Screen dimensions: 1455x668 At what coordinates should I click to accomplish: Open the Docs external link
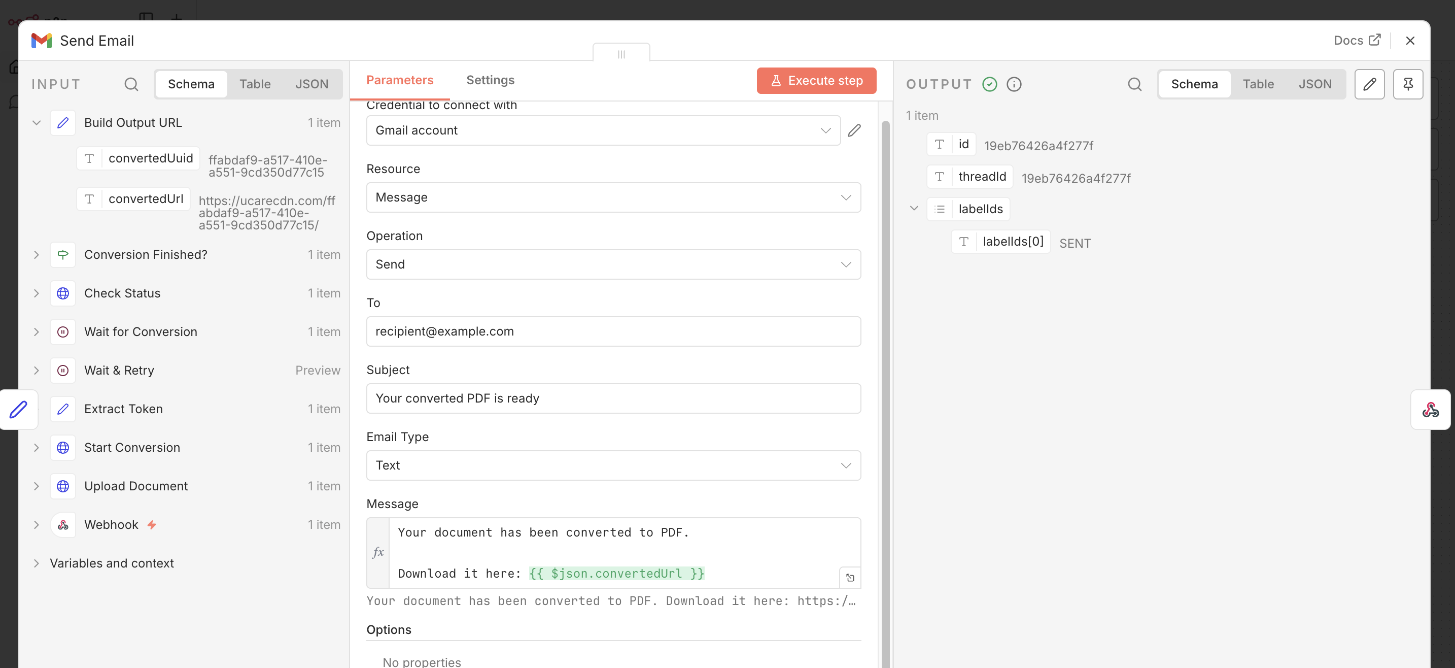1357,40
